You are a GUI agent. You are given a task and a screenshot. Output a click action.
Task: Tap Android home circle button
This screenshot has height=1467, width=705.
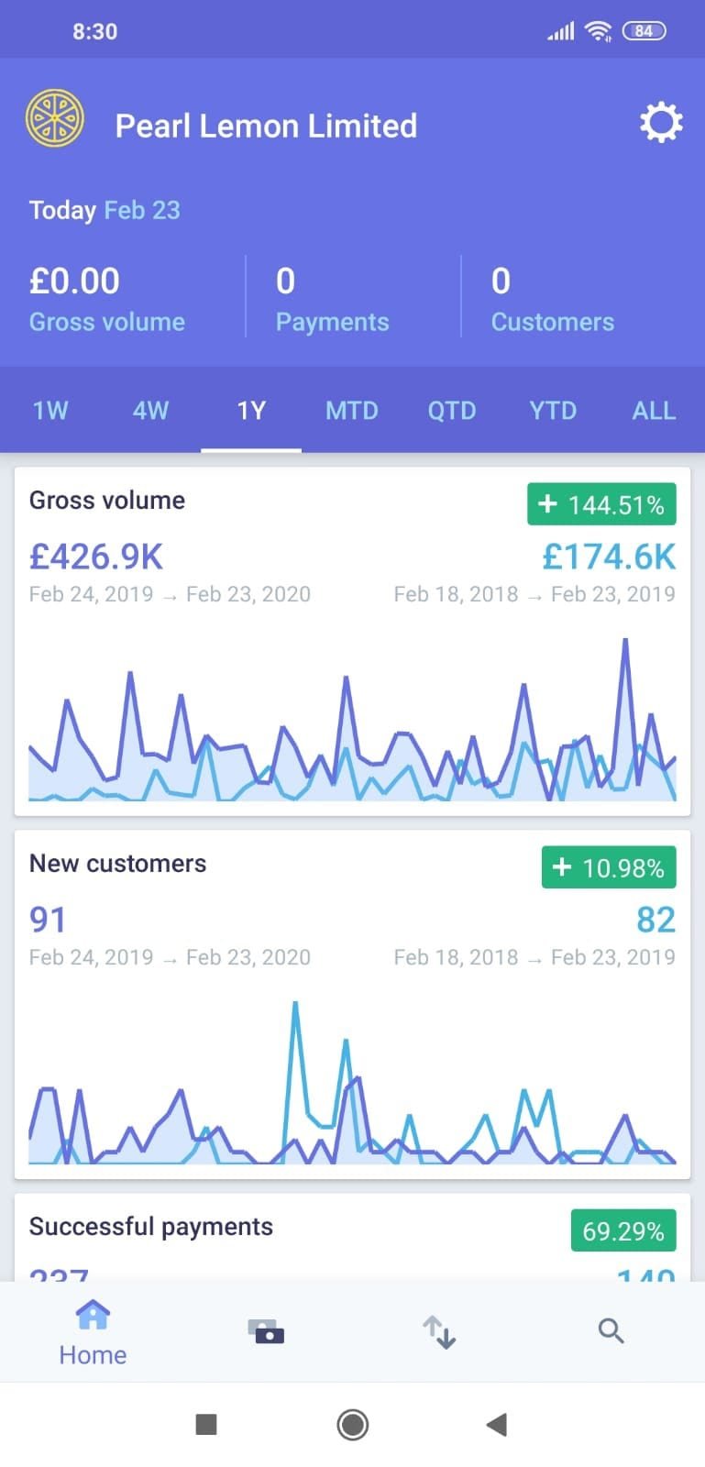pyautogui.click(x=353, y=1424)
